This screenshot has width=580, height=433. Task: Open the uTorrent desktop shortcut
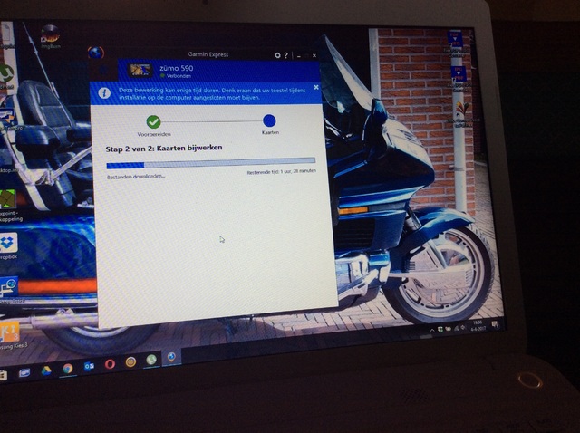(6, 75)
